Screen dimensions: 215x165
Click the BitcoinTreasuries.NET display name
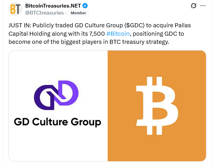[x=53, y=6]
